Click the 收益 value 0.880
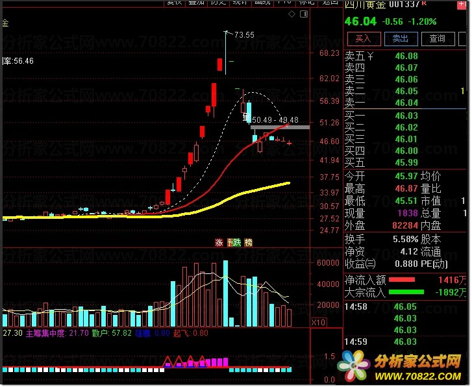 406,264
